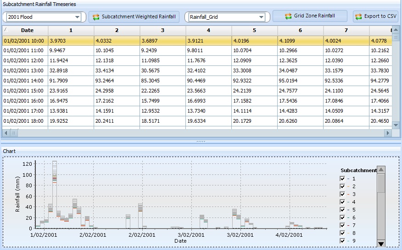
Task: Click the Export to CSV icon
Action: (359, 17)
